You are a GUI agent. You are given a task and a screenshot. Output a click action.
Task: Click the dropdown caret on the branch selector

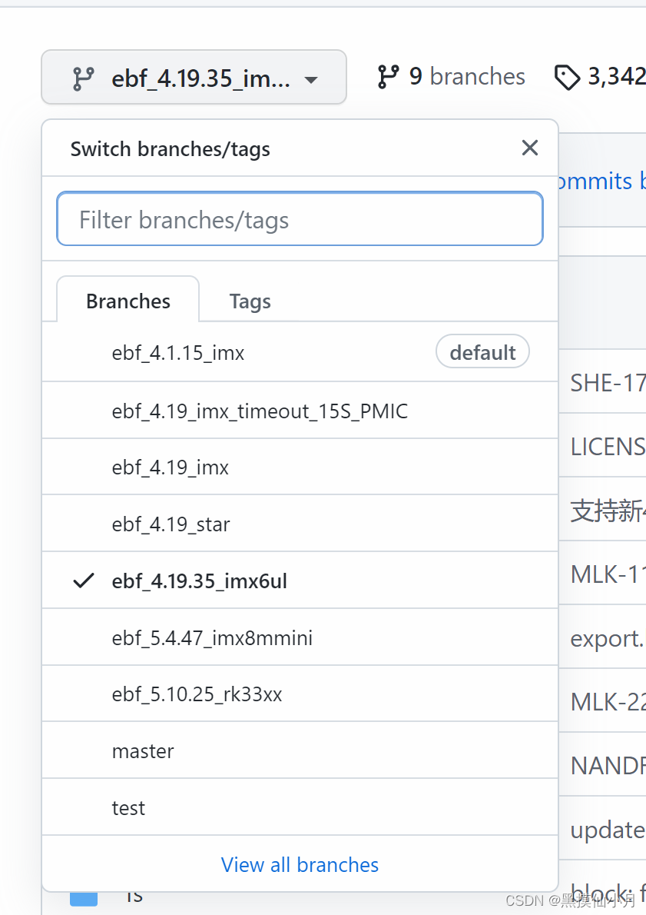[310, 78]
